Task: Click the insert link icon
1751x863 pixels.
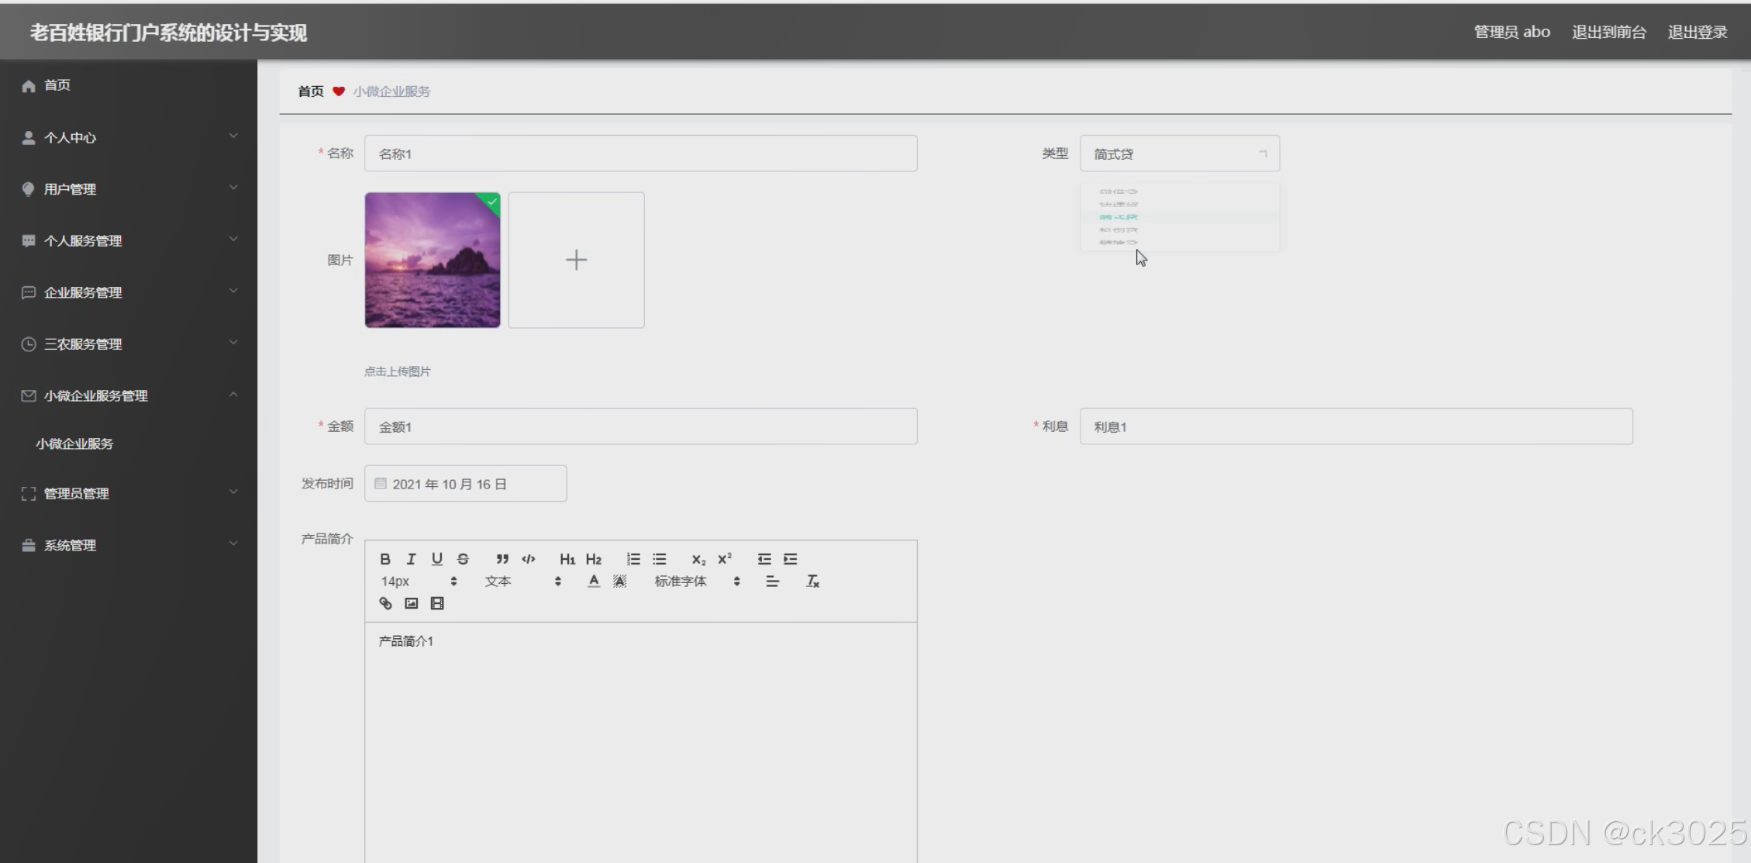Action: point(385,603)
